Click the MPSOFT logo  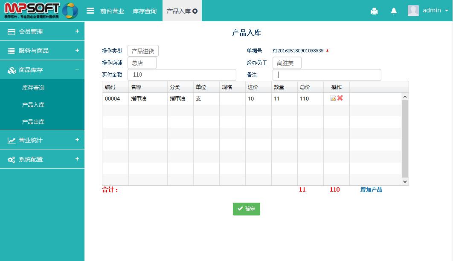coord(41,11)
